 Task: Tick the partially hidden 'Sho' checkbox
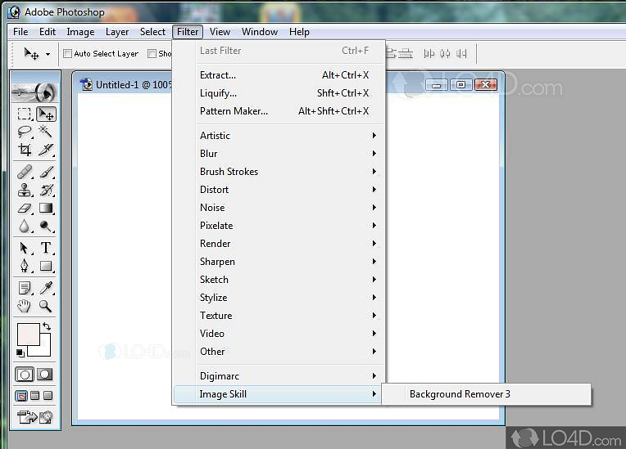[152, 53]
